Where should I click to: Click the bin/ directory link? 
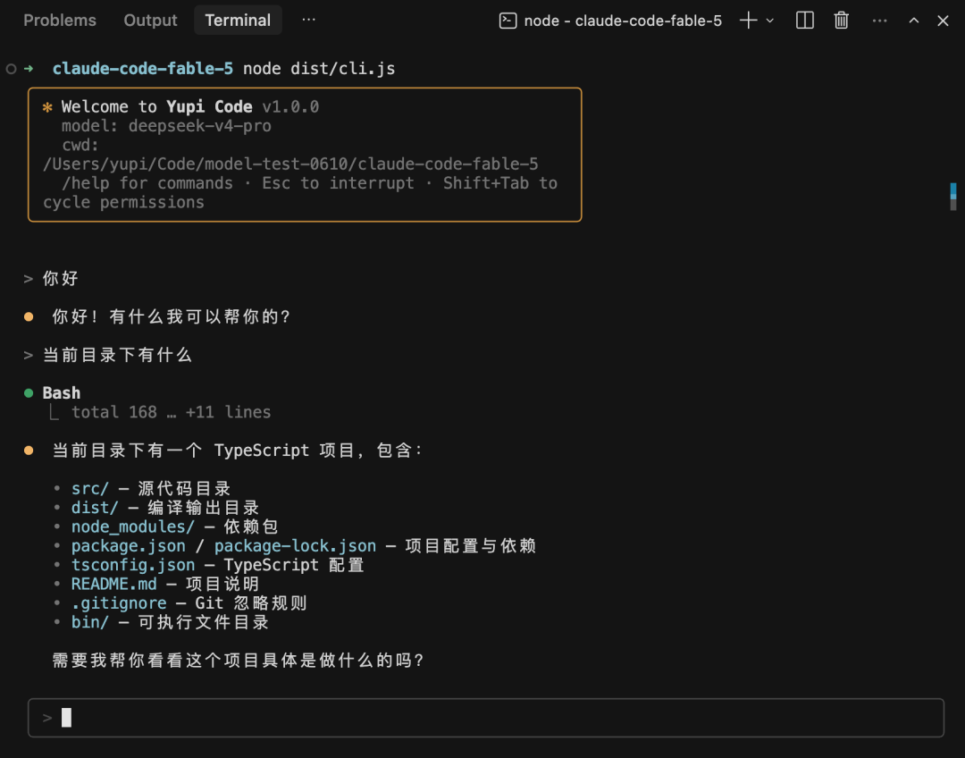coord(90,622)
